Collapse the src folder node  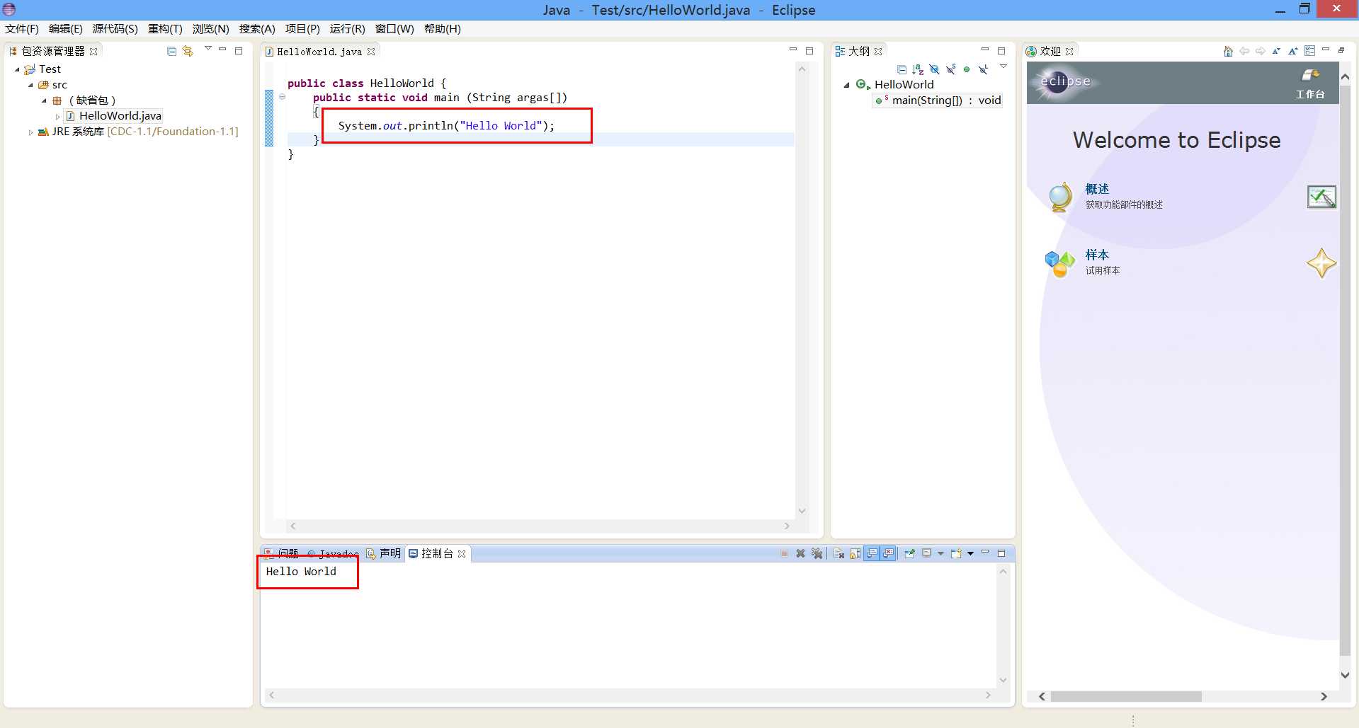(30, 85)
